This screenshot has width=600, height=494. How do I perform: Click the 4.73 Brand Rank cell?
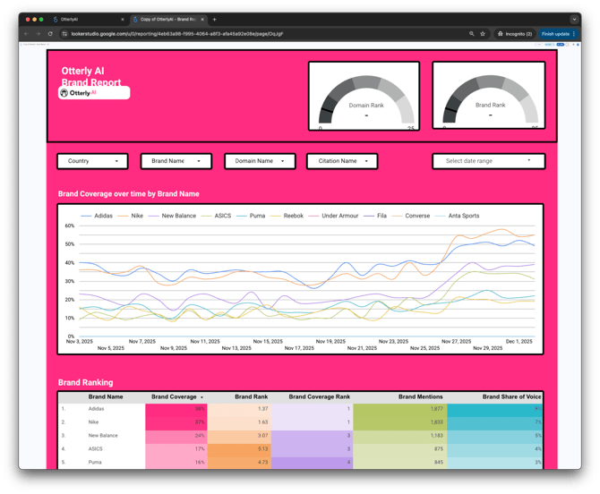pyautogui.click(x=239, y=463)
